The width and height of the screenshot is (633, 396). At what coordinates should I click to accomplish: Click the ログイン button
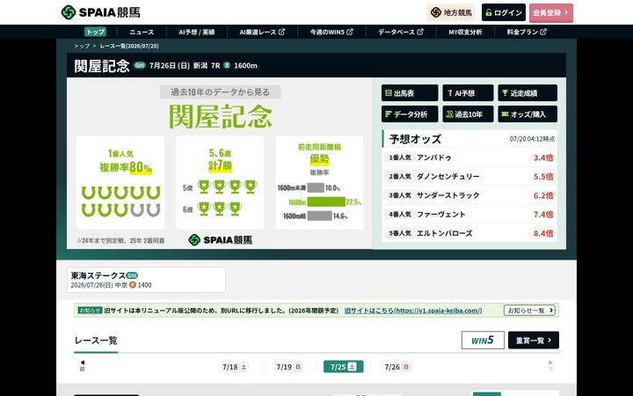(x=504, y=12)
